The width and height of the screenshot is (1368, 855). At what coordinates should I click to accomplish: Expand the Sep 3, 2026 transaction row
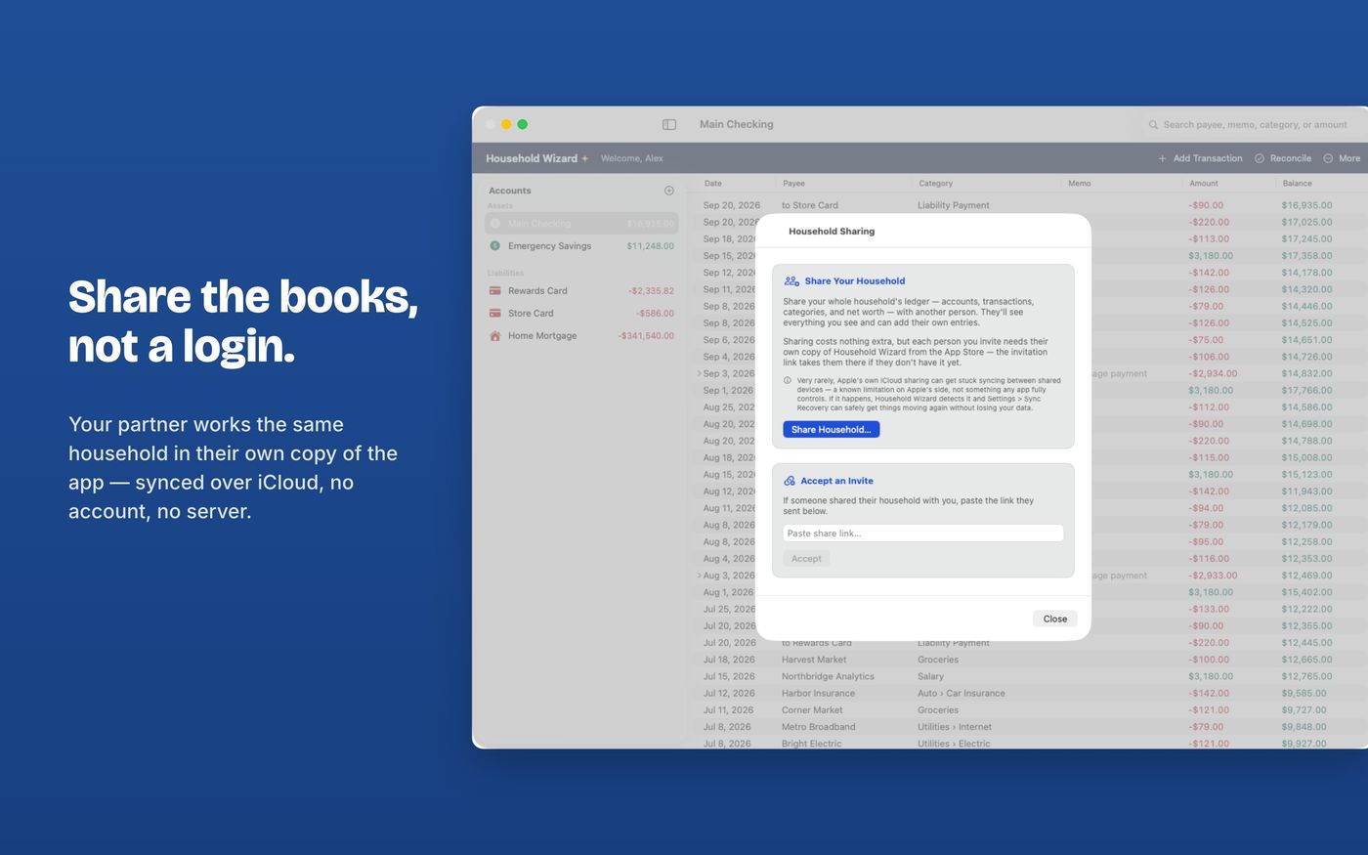pos(700,373)
